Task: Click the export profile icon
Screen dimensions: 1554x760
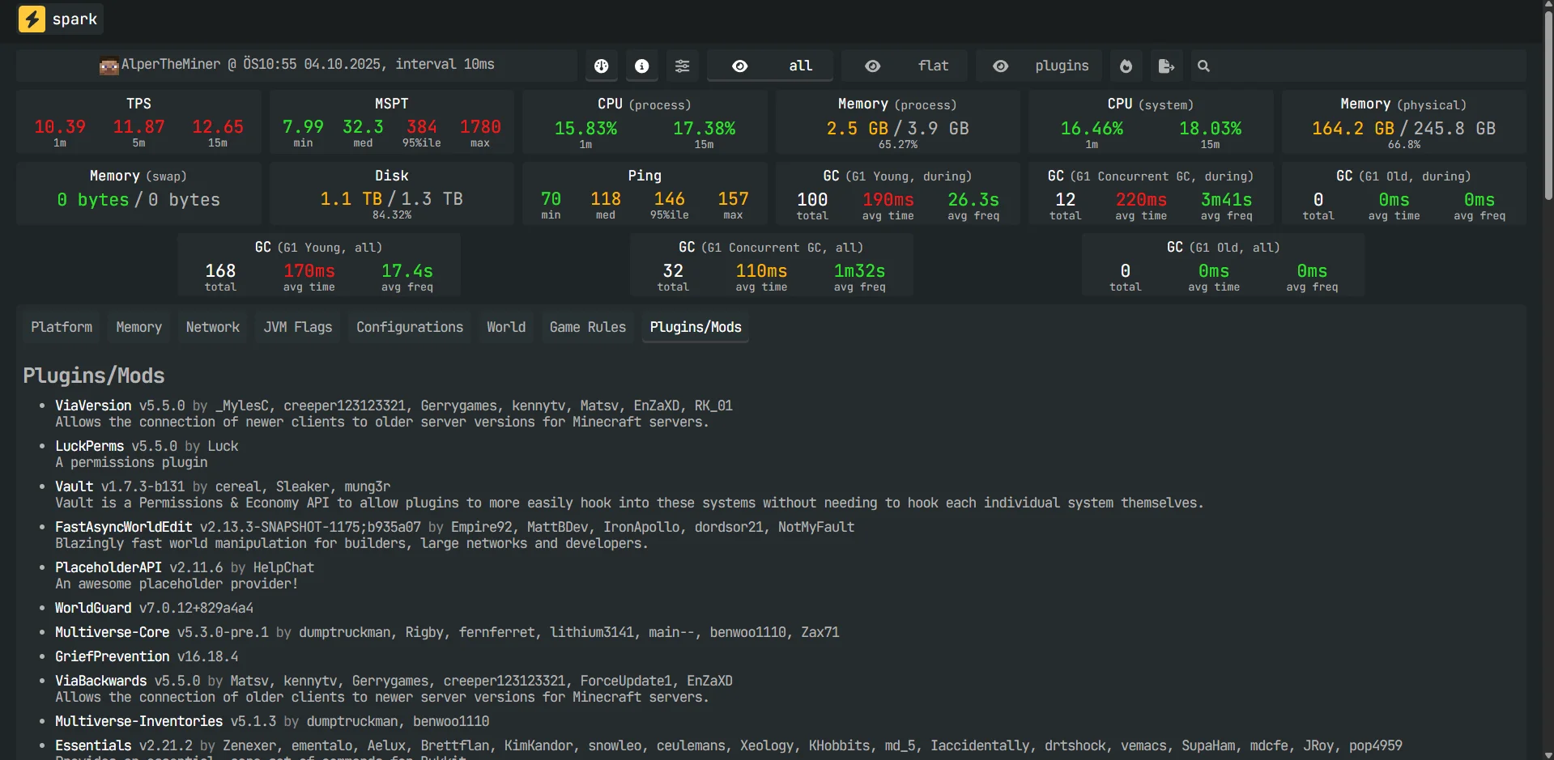Action: point(1167,66)
